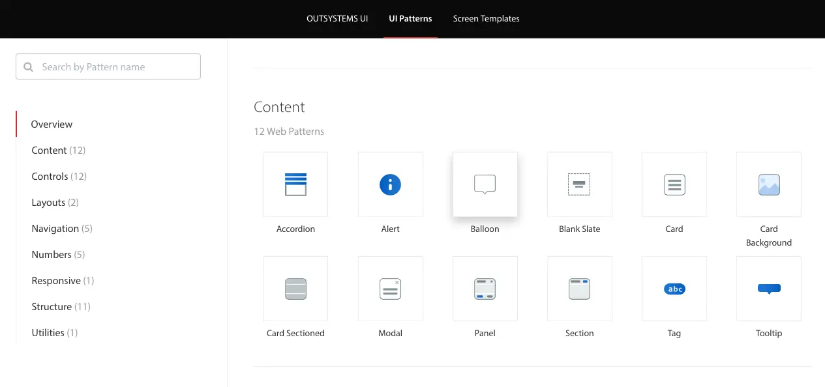Select the Section pattern tile
825x387 pixels.
pos(579,289)
